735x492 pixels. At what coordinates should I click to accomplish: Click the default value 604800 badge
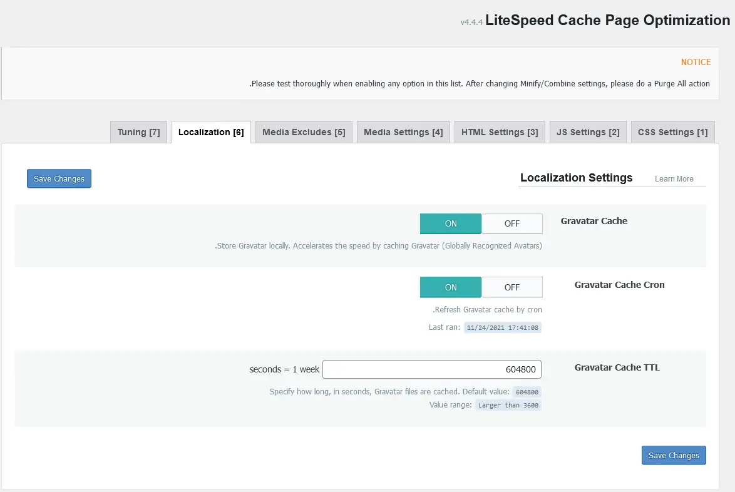click(527, 392)
